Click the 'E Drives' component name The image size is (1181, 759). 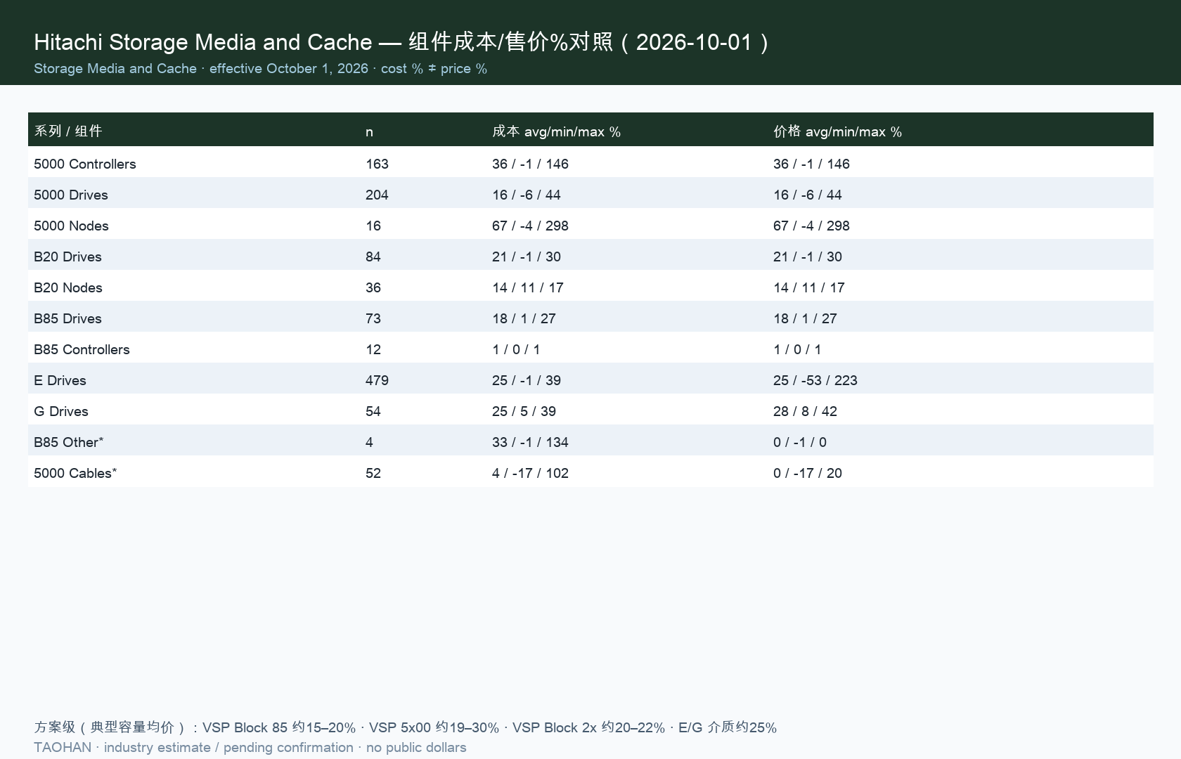[60, 380]
